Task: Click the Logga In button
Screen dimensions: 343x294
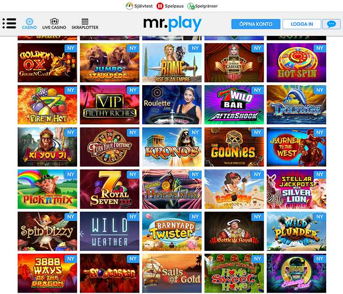Action: click(x=302, y=24)
